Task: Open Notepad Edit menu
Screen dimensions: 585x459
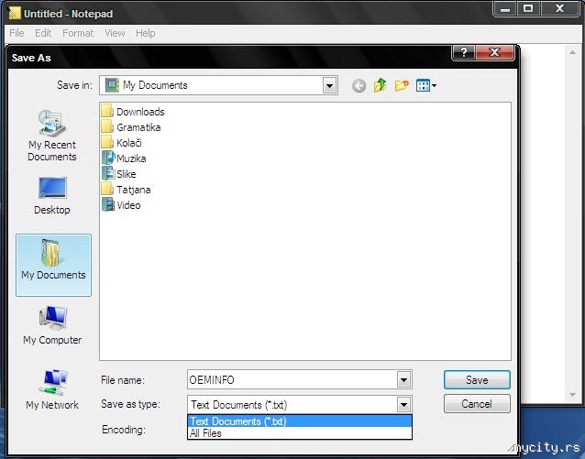Action: 43,33
